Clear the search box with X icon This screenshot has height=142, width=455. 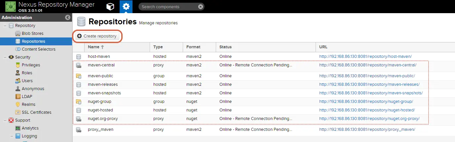point(201,7)
